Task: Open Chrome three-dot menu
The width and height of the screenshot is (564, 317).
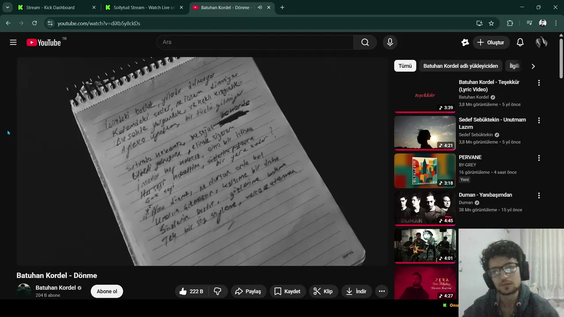Action: pyautogui.click(x=556, y=23)
